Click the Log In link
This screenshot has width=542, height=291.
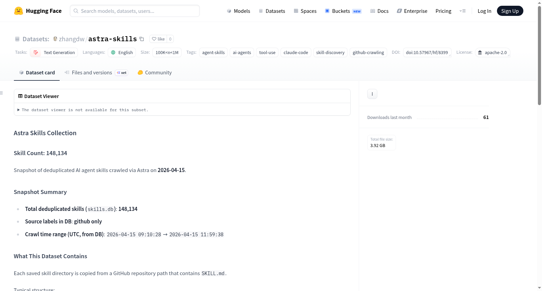(484, 11)
